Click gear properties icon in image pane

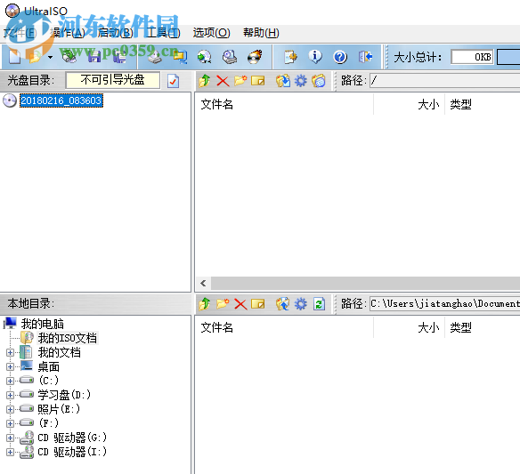click(x=301, y=81)
